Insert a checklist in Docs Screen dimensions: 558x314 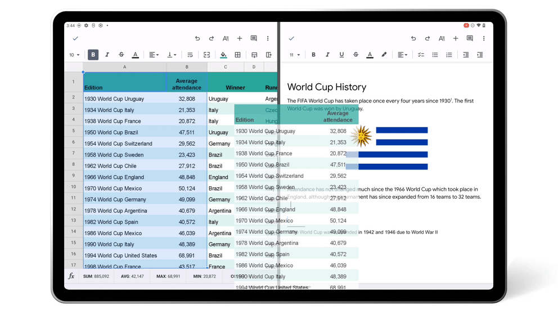pyautogui.click(x=421, y=55)
